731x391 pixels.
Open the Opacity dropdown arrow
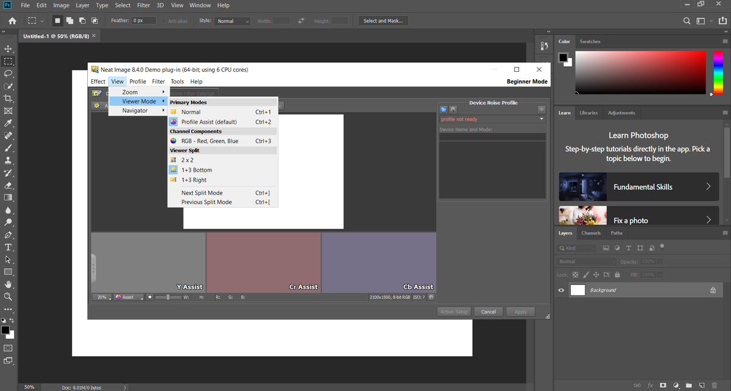(660, 261)
